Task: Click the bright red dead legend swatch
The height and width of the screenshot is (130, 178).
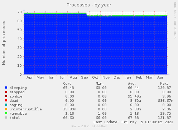Action: coord(6,100)
